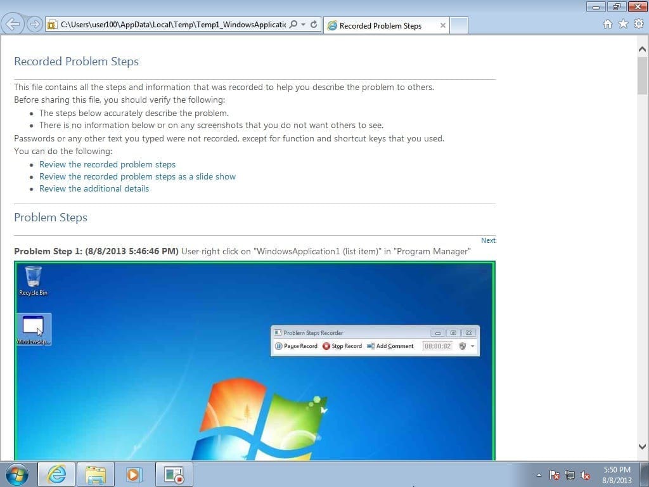The height and width of the screenshot is (487, 649).
Task: Click the Action Center flag in the system tray
Action: [554, 475]
